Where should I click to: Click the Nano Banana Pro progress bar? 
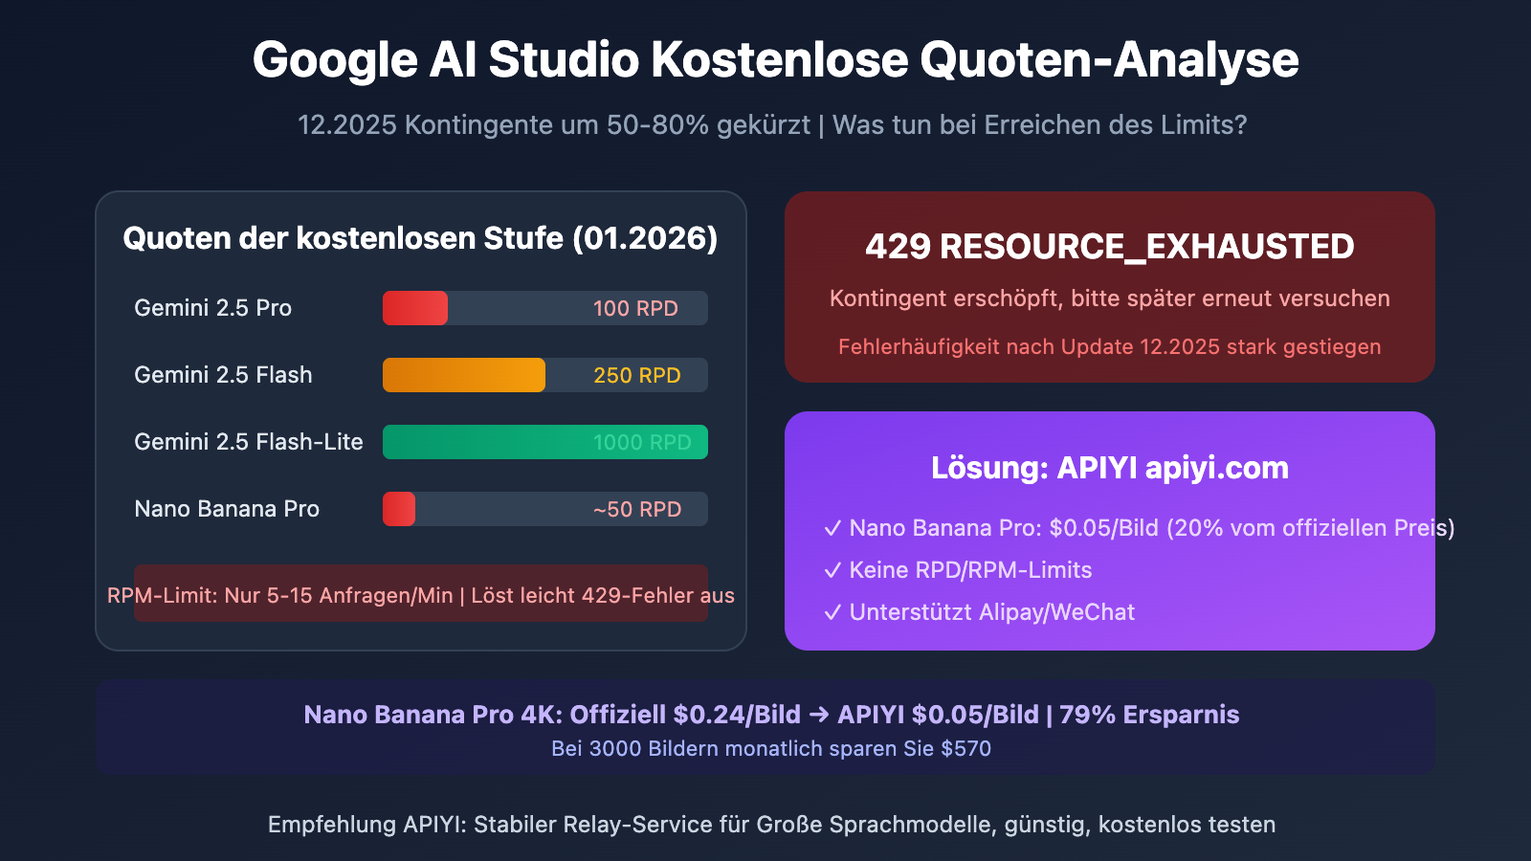399,509
